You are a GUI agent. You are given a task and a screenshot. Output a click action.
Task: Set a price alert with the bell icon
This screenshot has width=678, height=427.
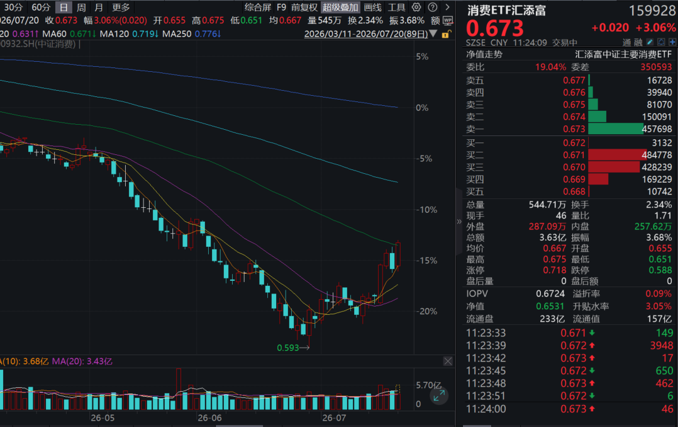coord(661,42)
